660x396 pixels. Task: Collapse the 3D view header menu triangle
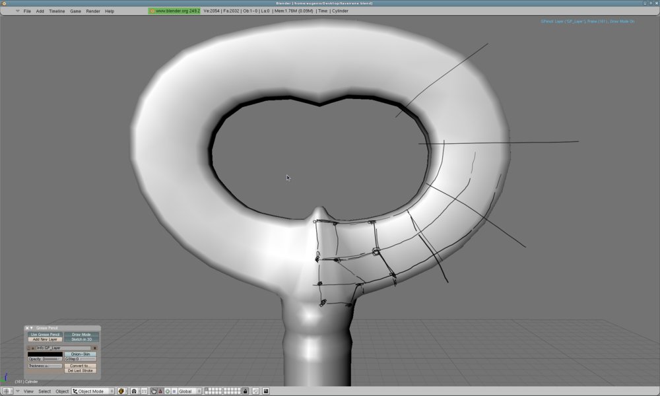(18, 391)
